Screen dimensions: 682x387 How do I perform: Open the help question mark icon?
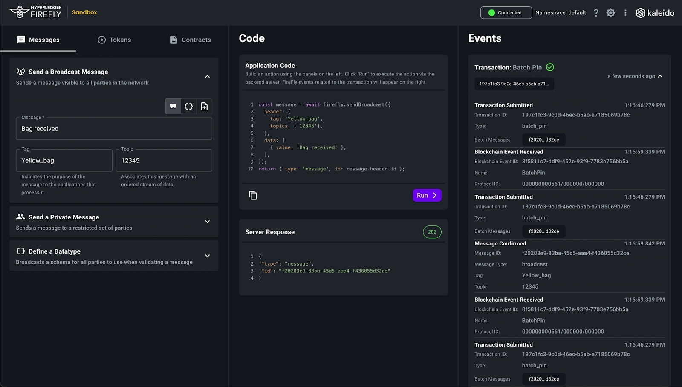pos(596,13)
